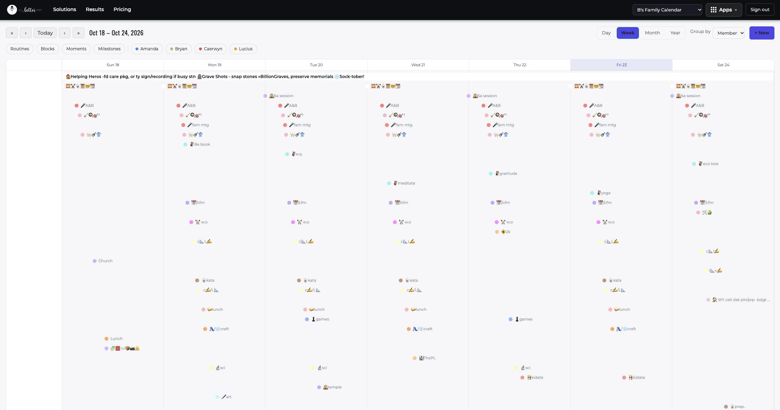Open the Church event on Sunday
The width and height of the screenshot is (780, 410).
coord(103,261)
